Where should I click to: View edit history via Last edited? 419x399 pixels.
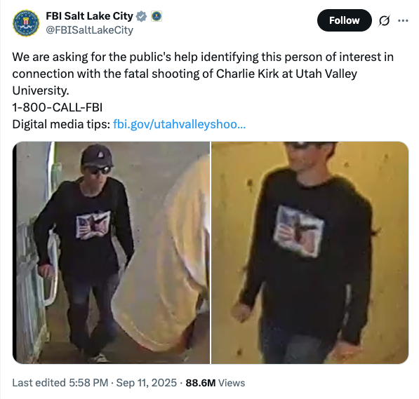39,383
